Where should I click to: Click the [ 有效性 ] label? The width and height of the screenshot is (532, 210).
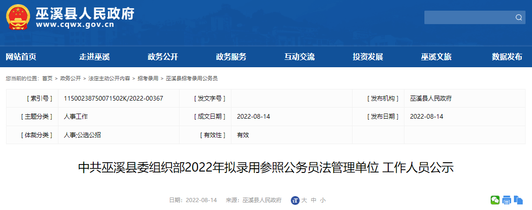[213, 135]
